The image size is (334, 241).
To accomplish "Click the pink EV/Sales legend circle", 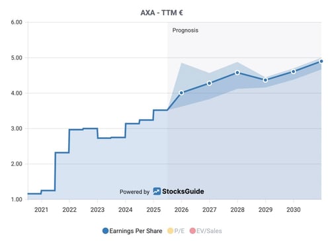I will pos(192,231).
